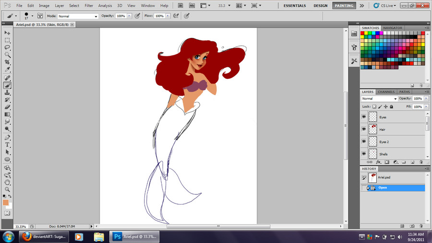Open the Image menu
The image size is (432, 243).
pyautogui.click(x=44, y=5)
